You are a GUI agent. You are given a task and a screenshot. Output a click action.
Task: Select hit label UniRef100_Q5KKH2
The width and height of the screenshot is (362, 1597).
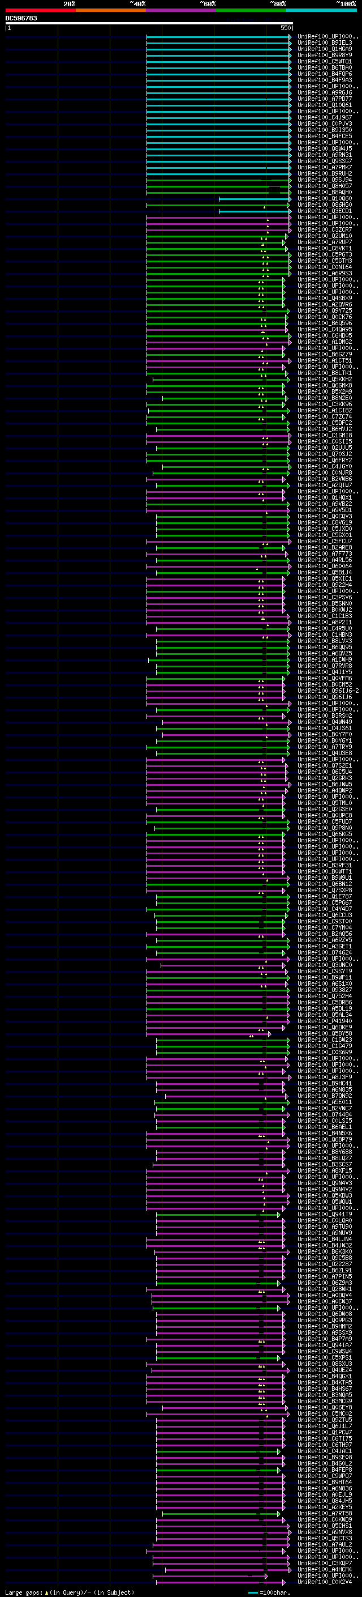pyautogui.click(x=325, y=379)
